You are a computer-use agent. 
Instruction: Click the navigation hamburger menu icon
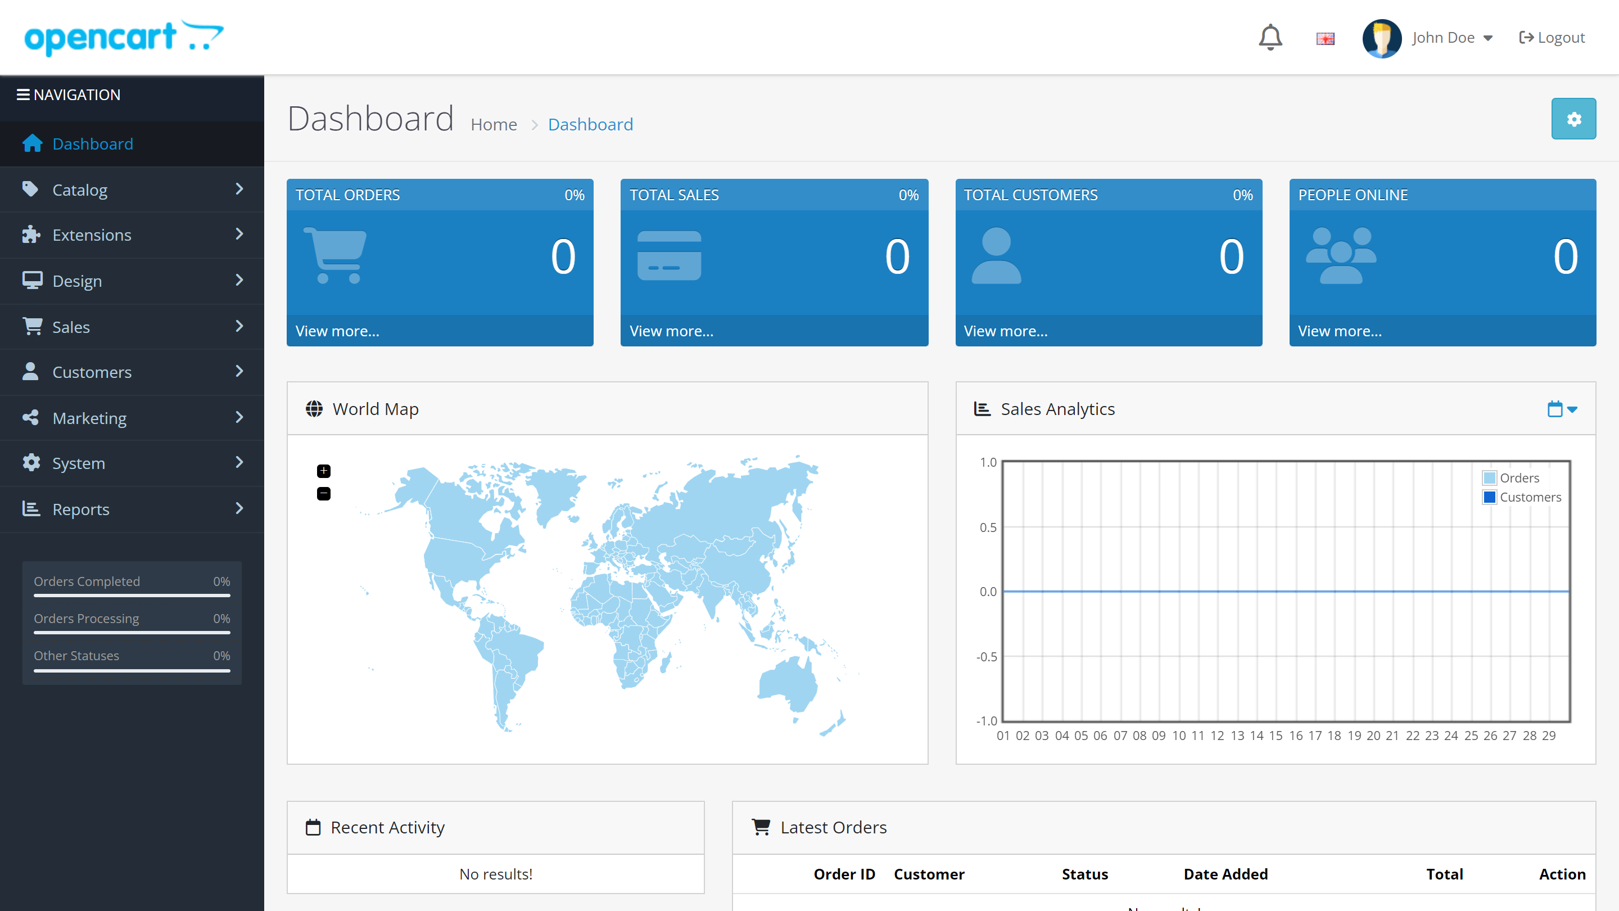23,95
